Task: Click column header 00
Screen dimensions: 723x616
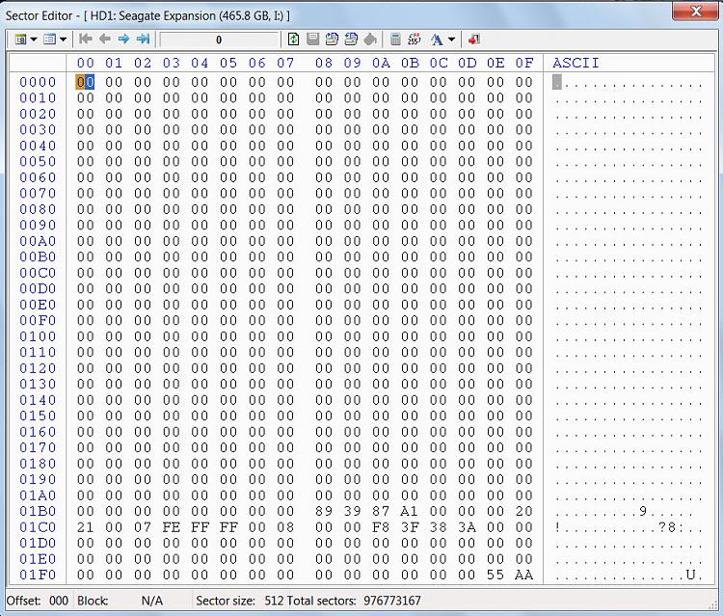Action: (85, 63)
